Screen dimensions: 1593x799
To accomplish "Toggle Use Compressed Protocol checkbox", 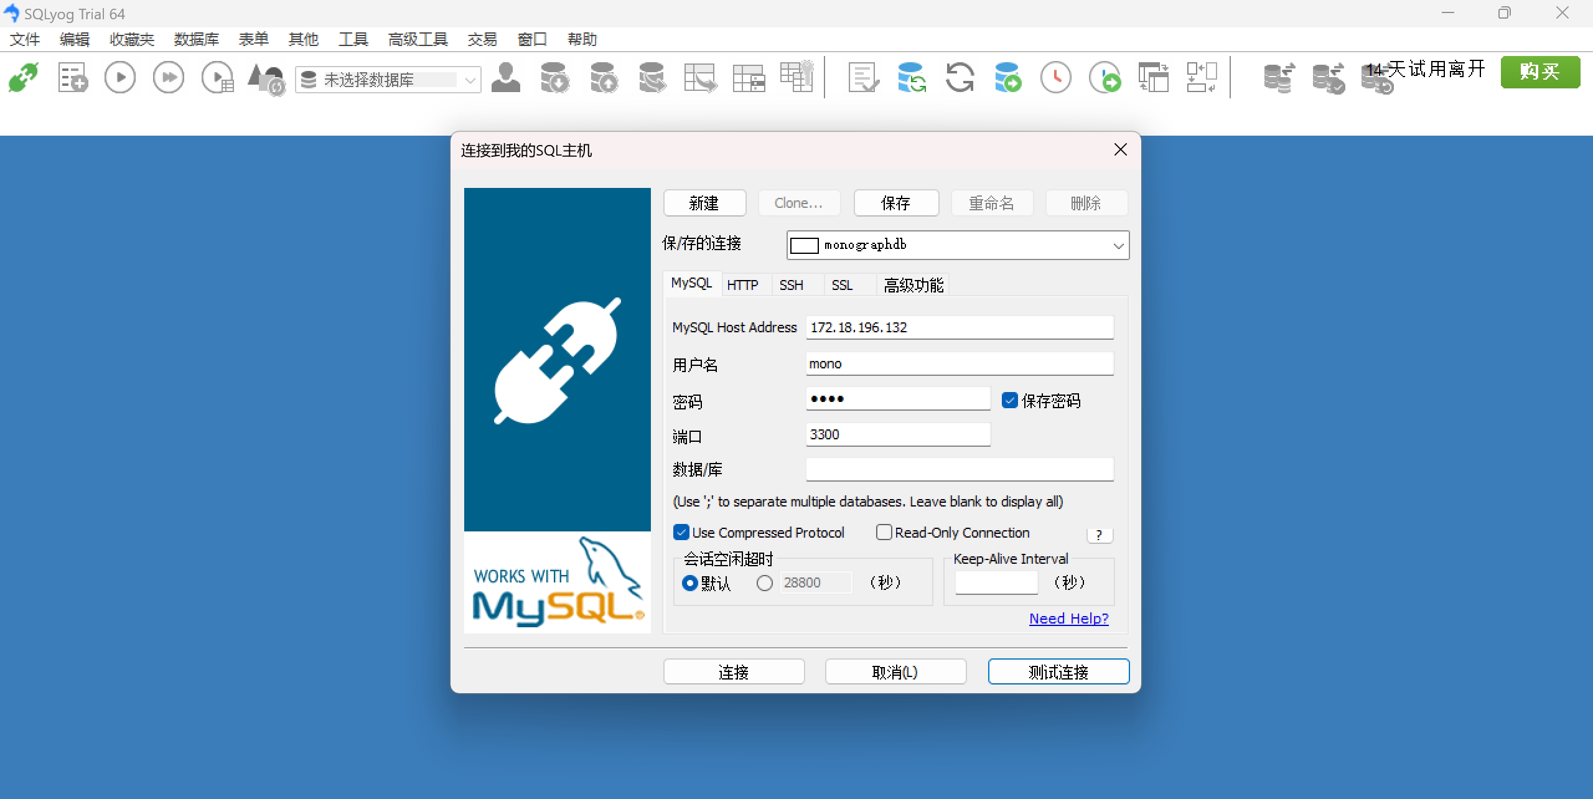I will [681, 533].
